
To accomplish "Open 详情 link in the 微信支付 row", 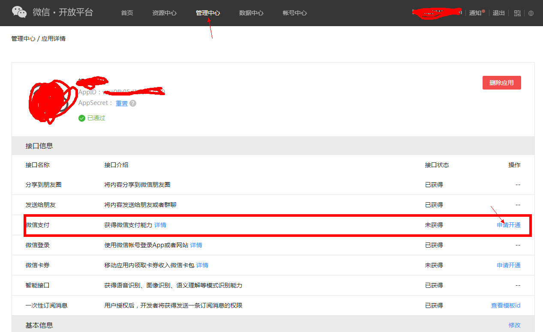I will tap(160, 225).
